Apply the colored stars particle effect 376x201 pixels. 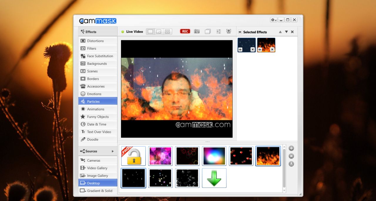[x=160, y=178]
